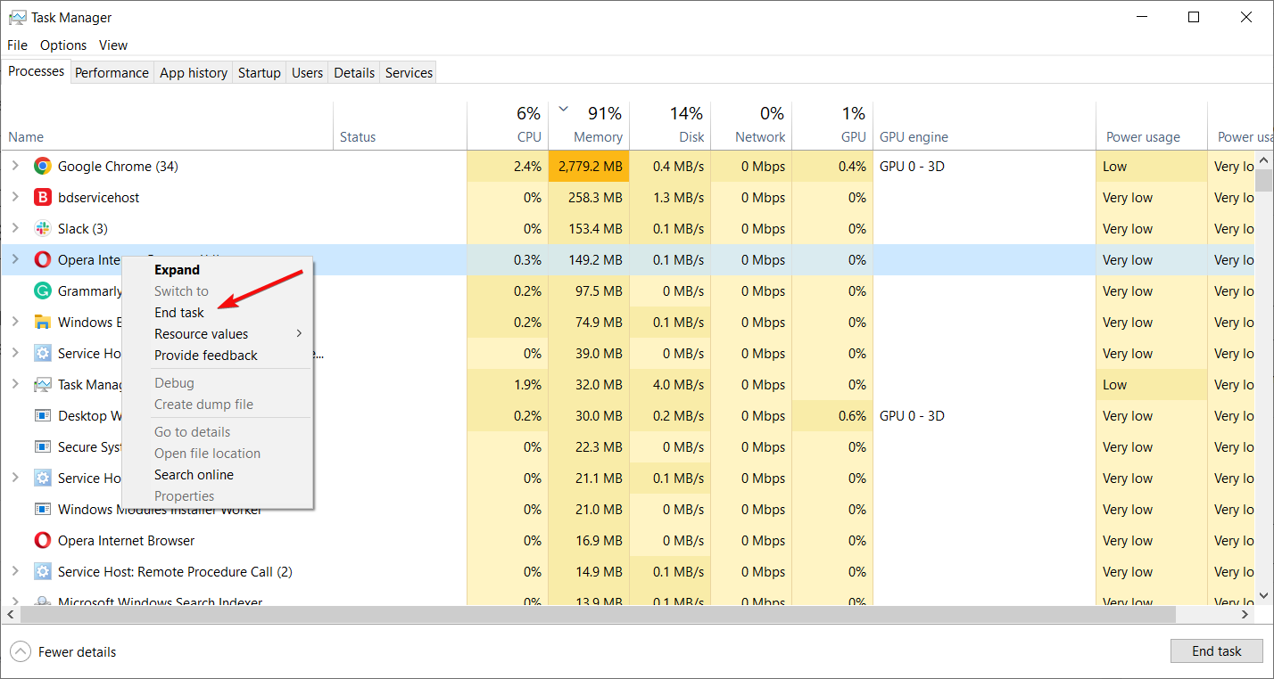Sort by the Power usage column header
1274x679 pixels.
tap(1152, 126)
